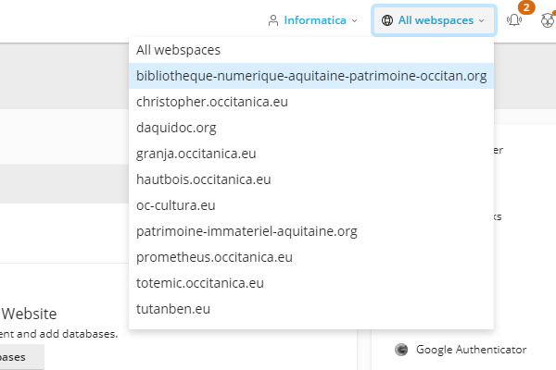Open the Google Authenticator link
556x370 pixels.
[x=471, y=350]
